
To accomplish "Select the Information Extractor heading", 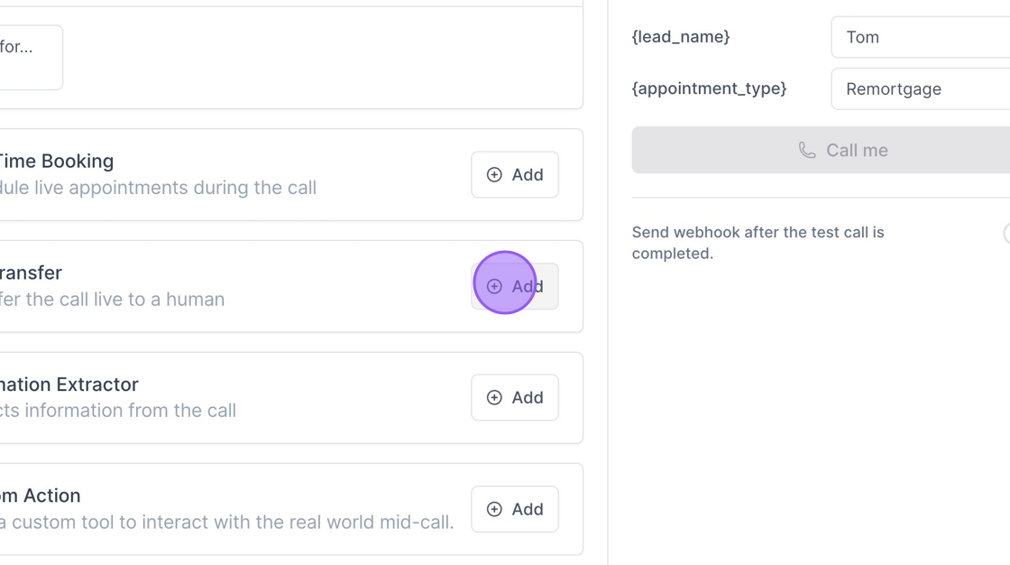I will [69, 384].
